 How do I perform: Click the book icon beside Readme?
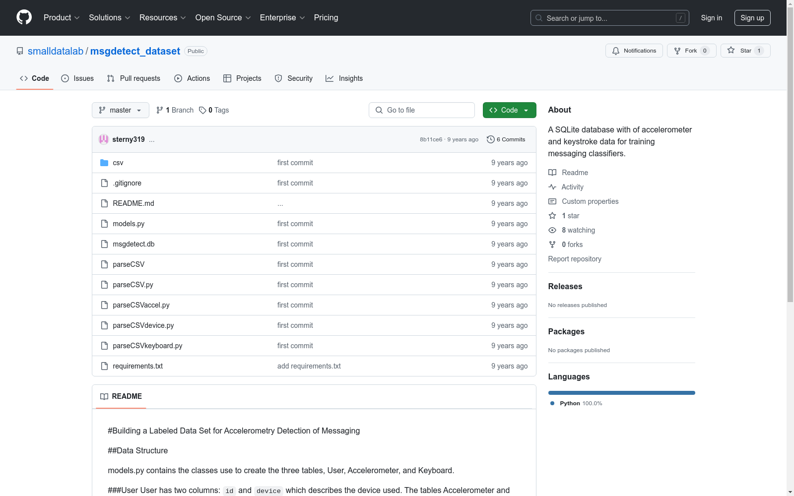coord(552,173)
